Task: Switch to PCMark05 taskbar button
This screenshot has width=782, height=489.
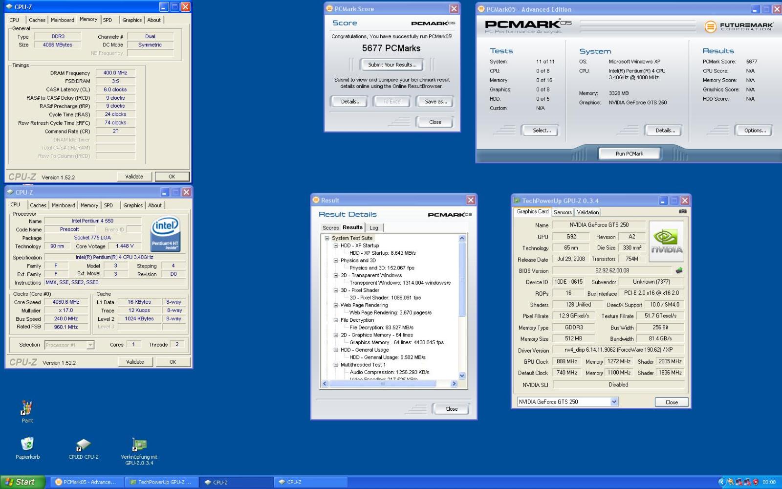Action: click(x=86, y=482)
